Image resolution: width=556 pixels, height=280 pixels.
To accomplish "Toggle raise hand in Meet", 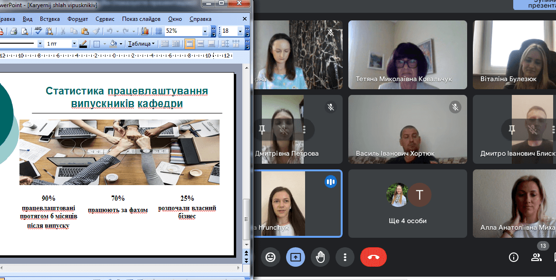I will pos(320,257).
